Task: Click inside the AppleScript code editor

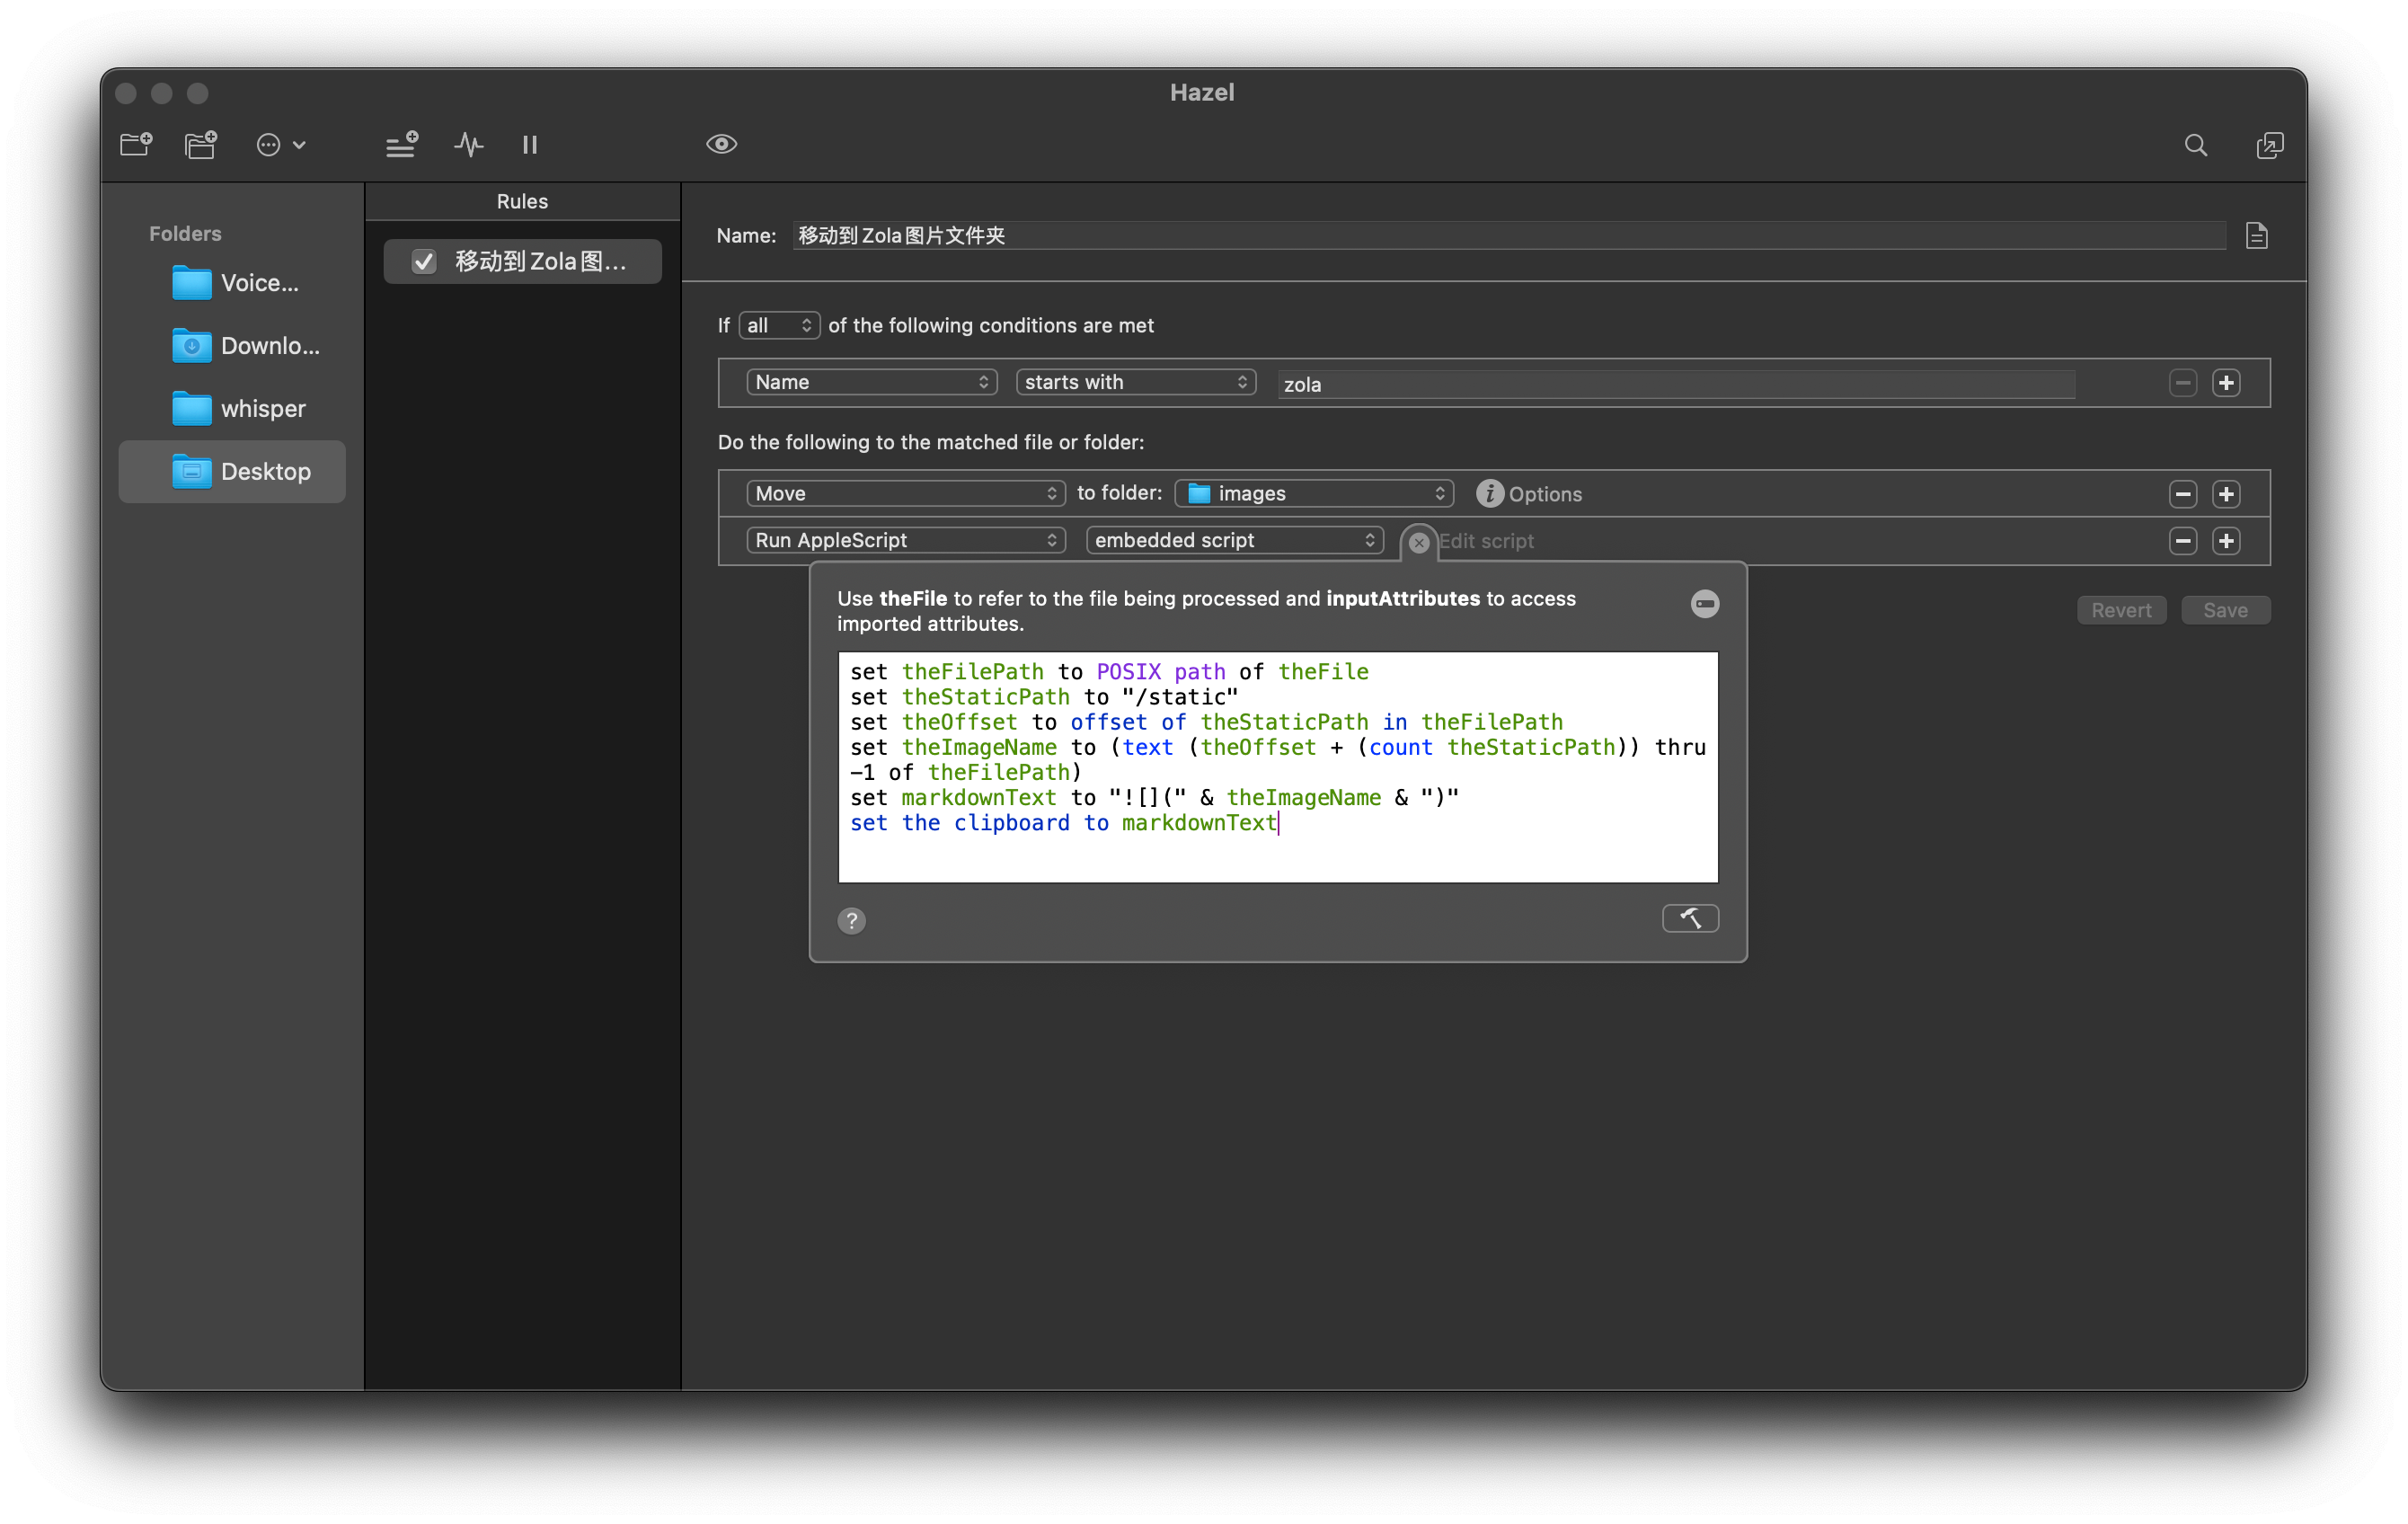Action: click(x=1278, y=768)
